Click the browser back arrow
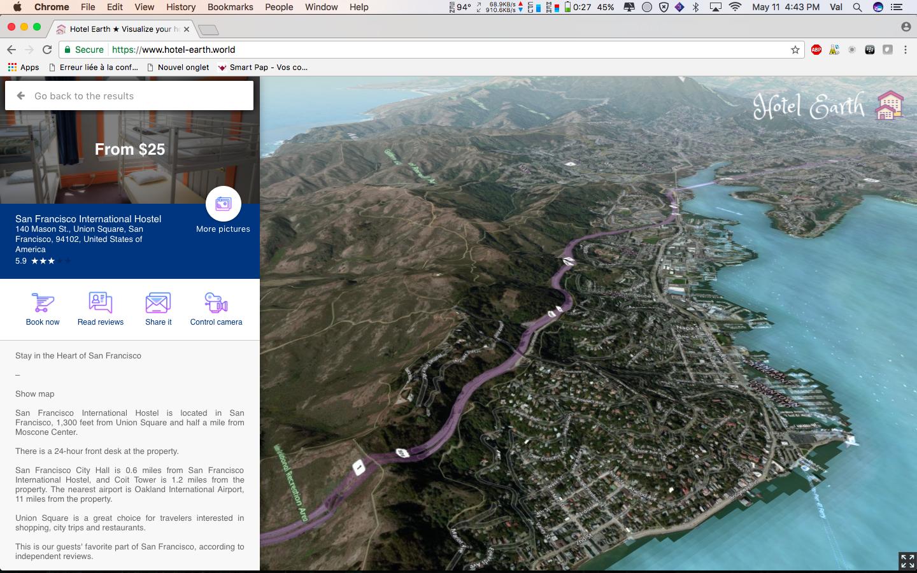The image size is (917, 573). tap(11, 50)
